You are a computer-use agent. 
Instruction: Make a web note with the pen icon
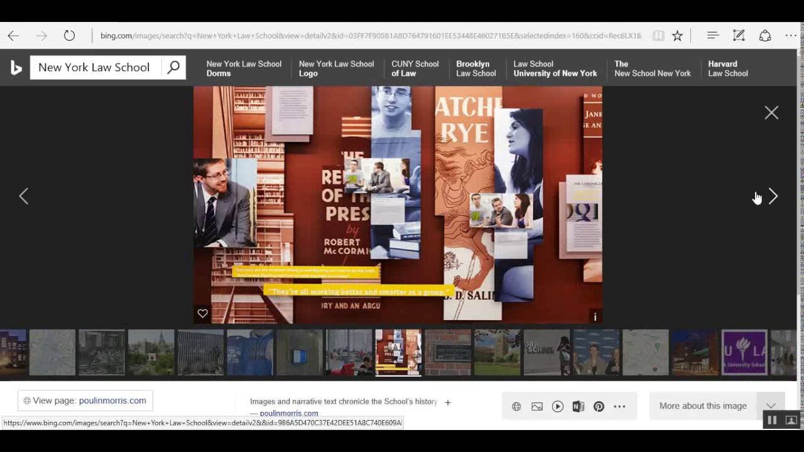click(x=739, y=36)
